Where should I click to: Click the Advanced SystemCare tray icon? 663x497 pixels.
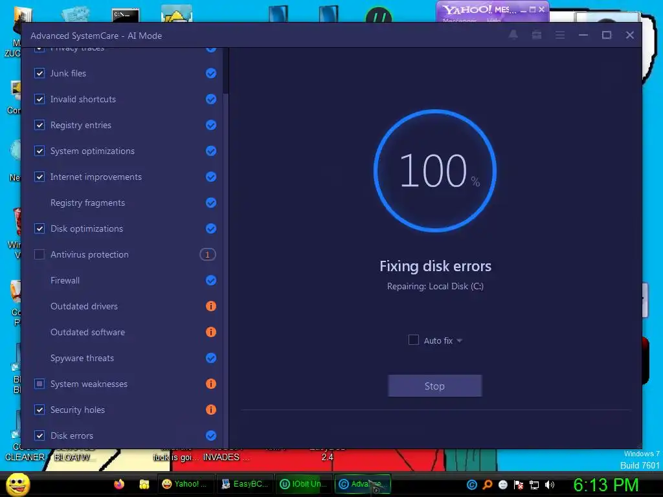point(472,485)
